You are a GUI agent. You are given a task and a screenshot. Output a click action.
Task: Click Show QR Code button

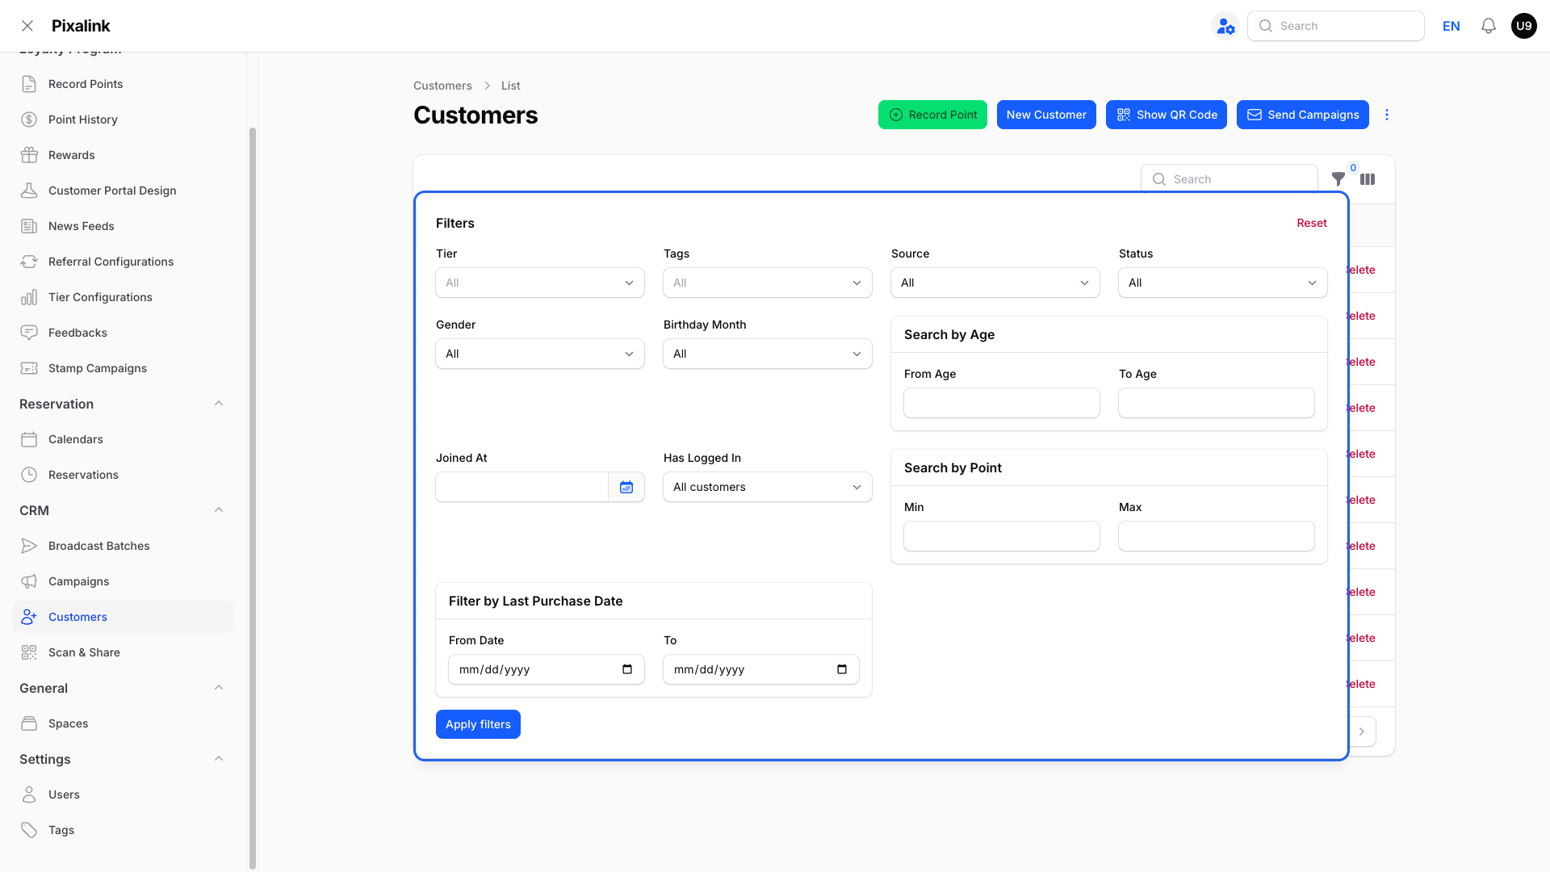(1167, 115)
